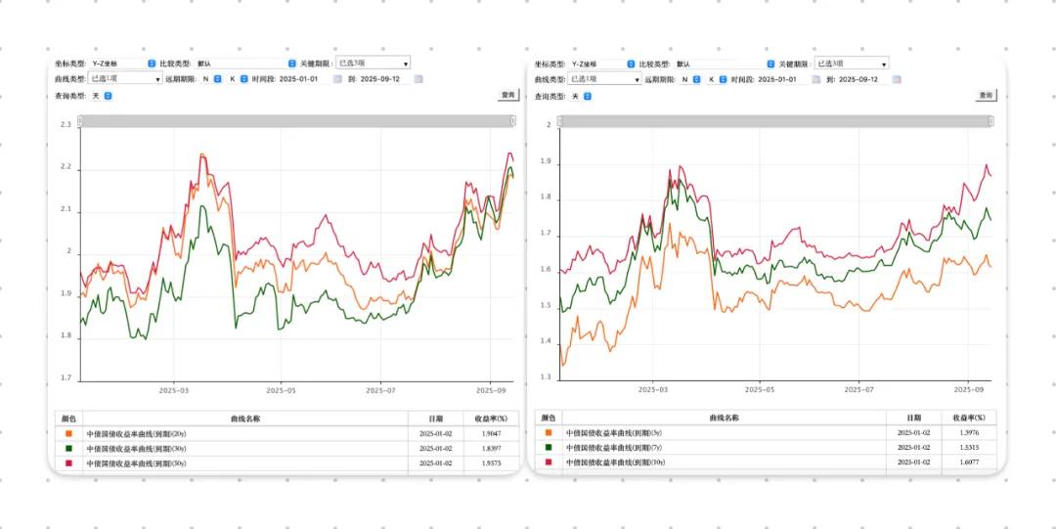Click the left chart's gray range slider bar
The image size is (1056, 529).
(296, 121)
